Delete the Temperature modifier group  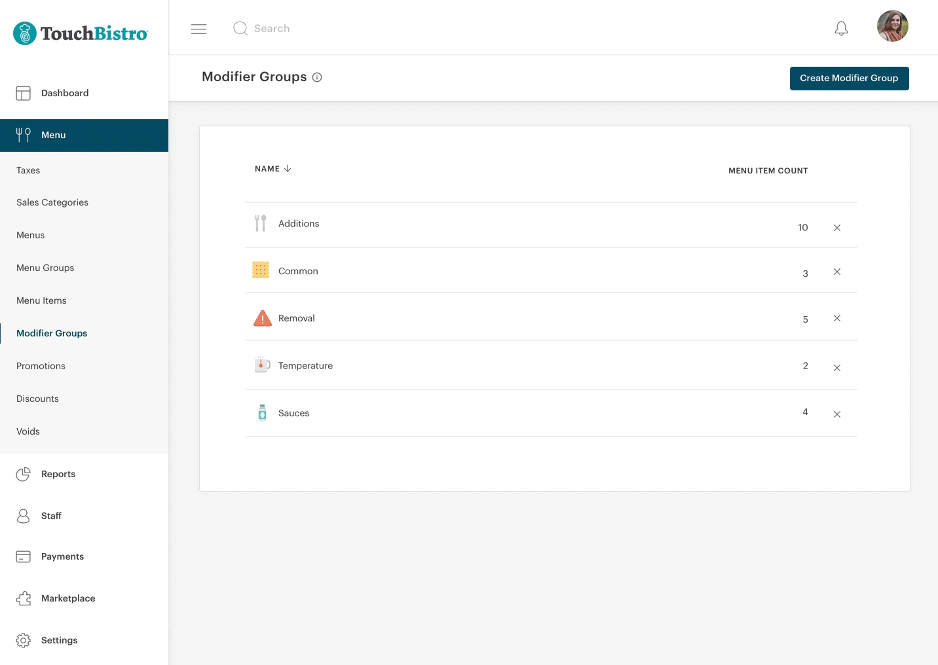[836, 368]
